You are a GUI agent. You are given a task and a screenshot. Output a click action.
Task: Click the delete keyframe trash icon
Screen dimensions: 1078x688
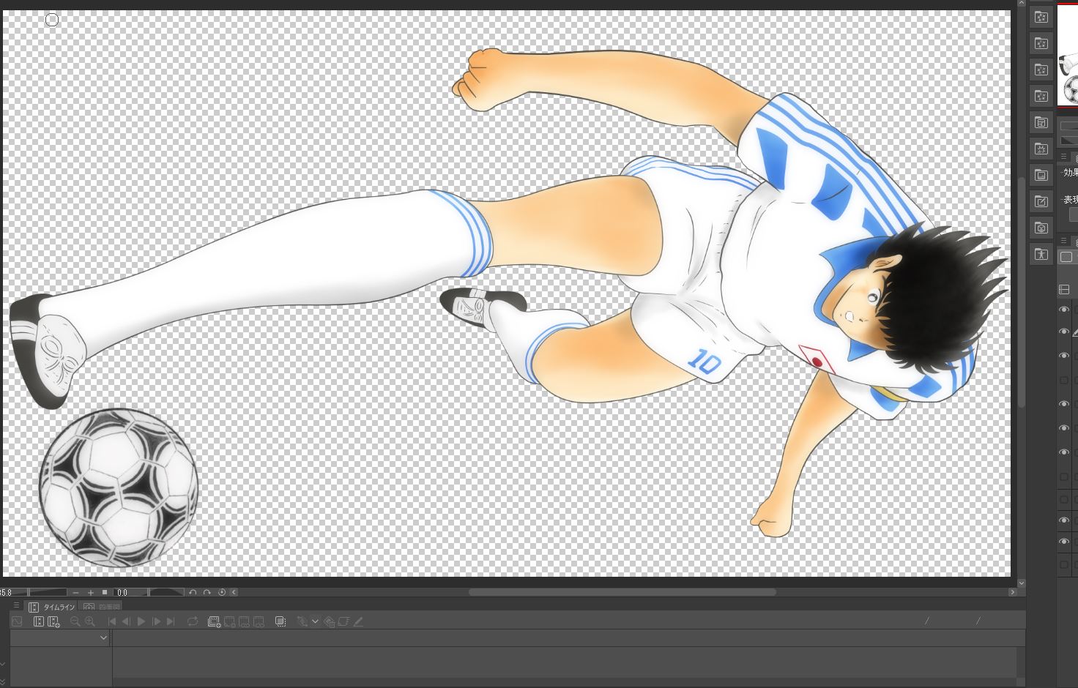coord(329,621)
